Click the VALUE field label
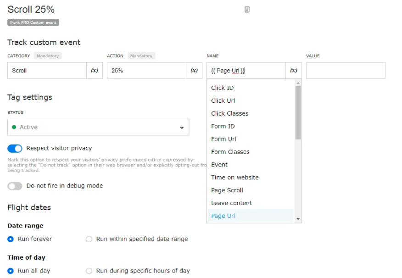Viewport: 402px width, 278px height. pos(313,56)
